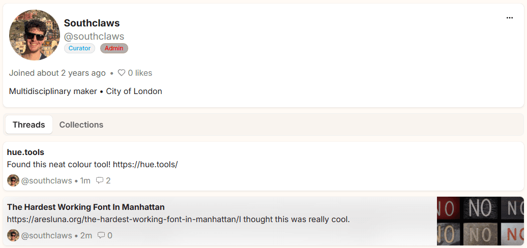
Task: Click the aresluna.org link text in thread
Action: tap(122, 220)
